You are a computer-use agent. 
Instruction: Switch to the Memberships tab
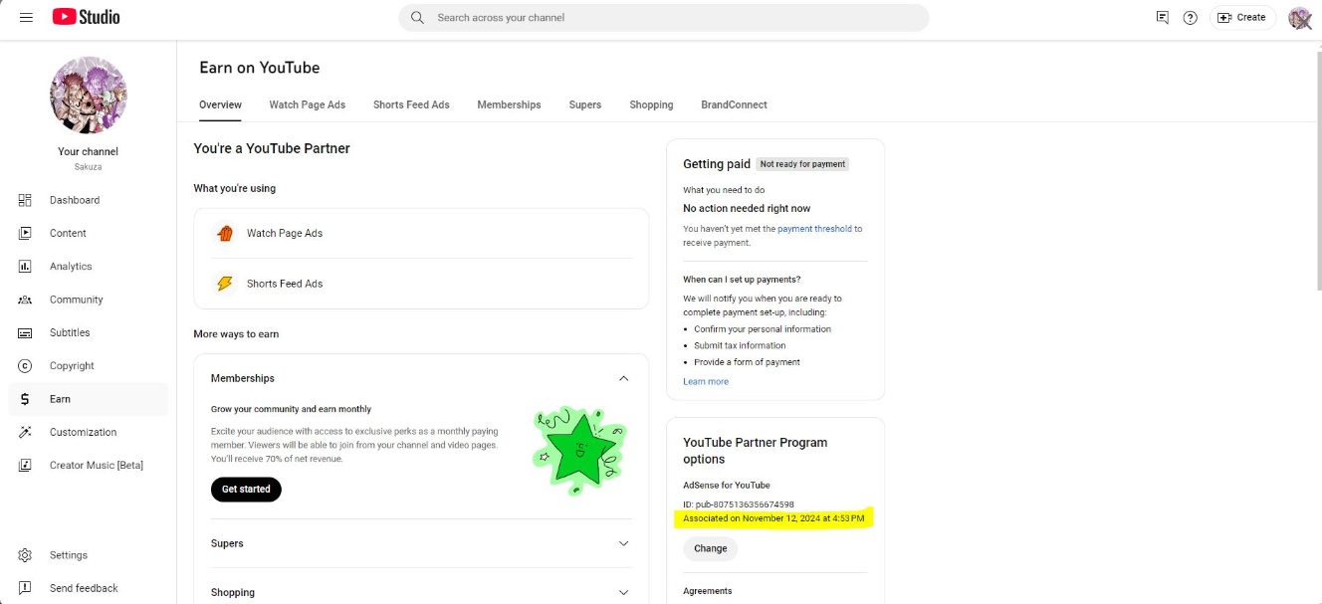(509, 104)
